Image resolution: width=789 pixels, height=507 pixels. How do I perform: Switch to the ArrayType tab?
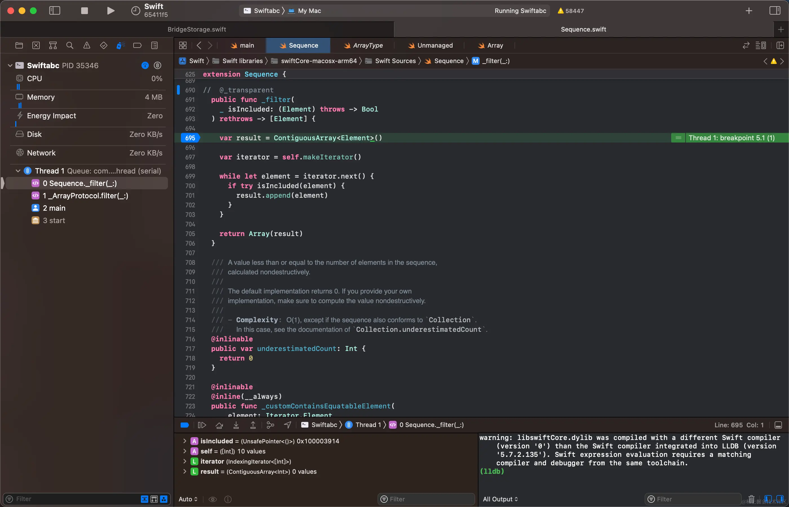(363, 45)
